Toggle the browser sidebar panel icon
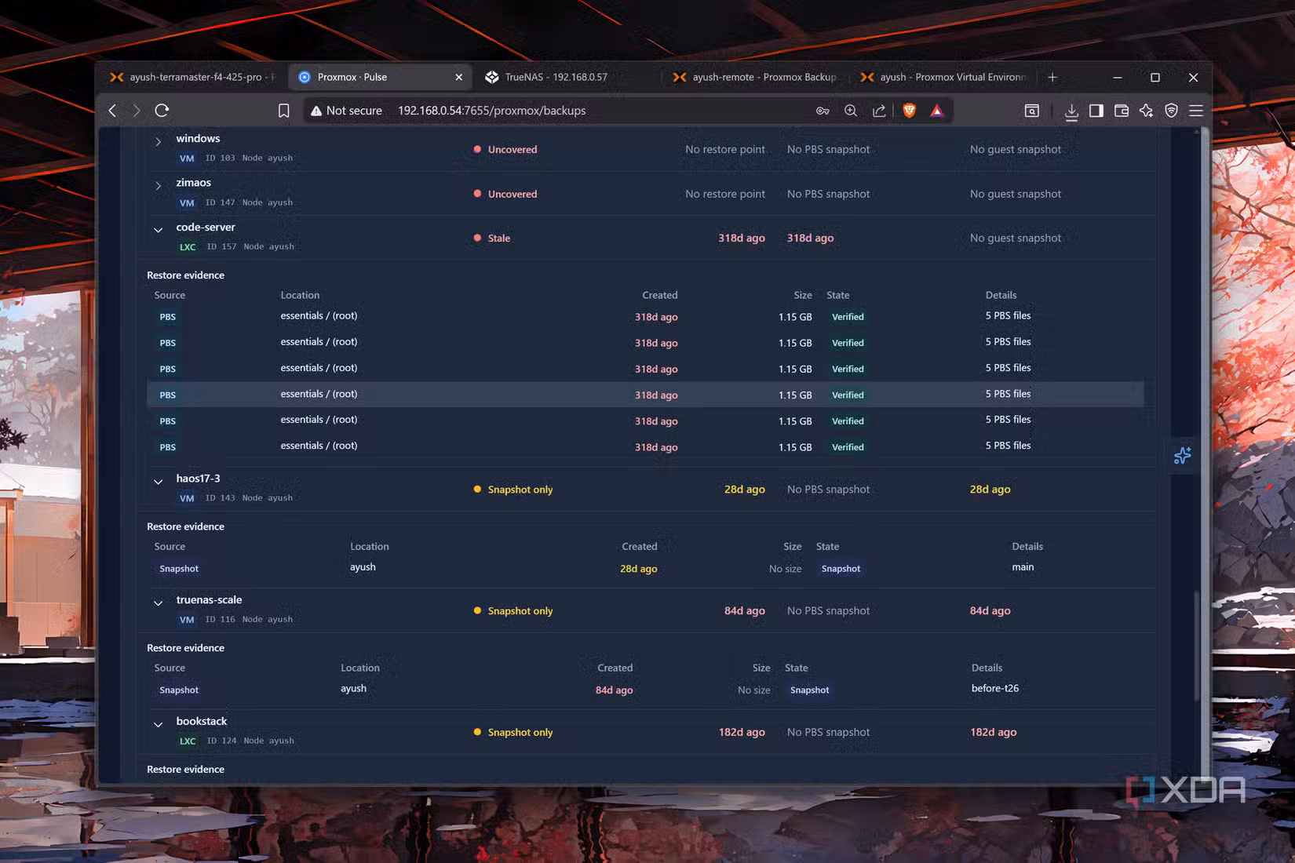This screenshot has height=863, width=1295. click(1096, 111)
